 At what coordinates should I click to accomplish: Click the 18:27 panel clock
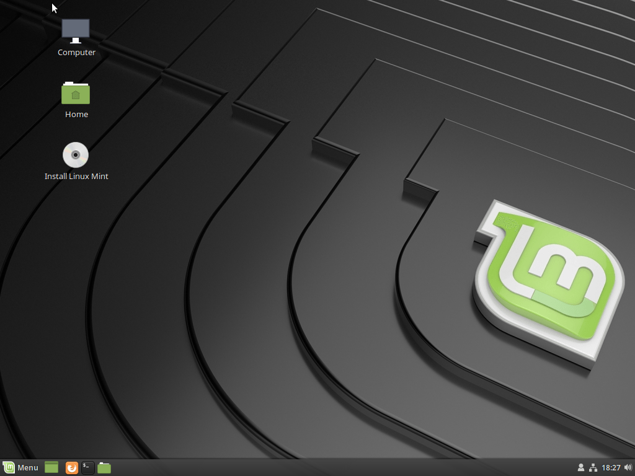coord(611,468)
